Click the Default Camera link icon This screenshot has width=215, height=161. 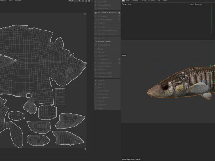tap(202, 4)
